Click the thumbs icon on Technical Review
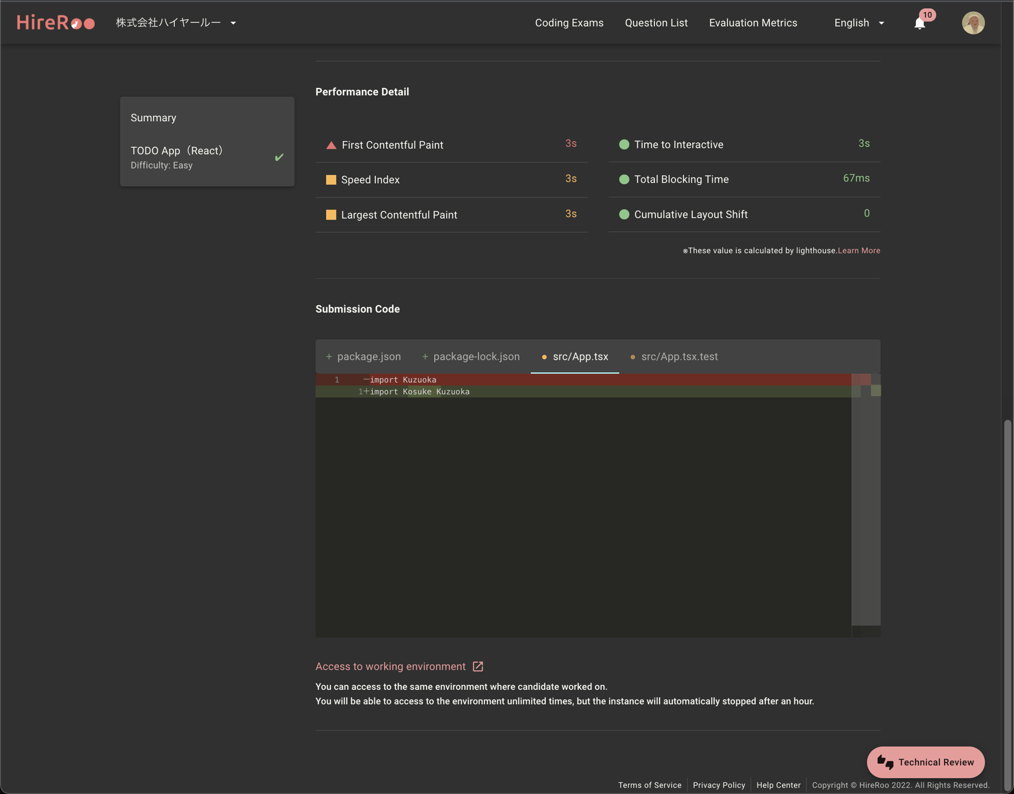This screenshot has height=794, width=1014. pos(885,762)
